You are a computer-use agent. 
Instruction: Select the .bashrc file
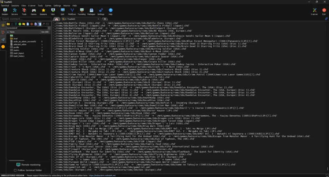(15, 51)
